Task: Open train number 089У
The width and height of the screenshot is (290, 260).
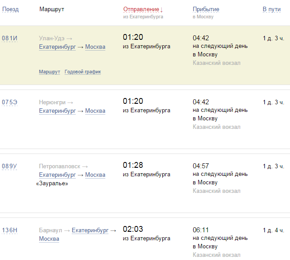Action: (x=9, y=166)
